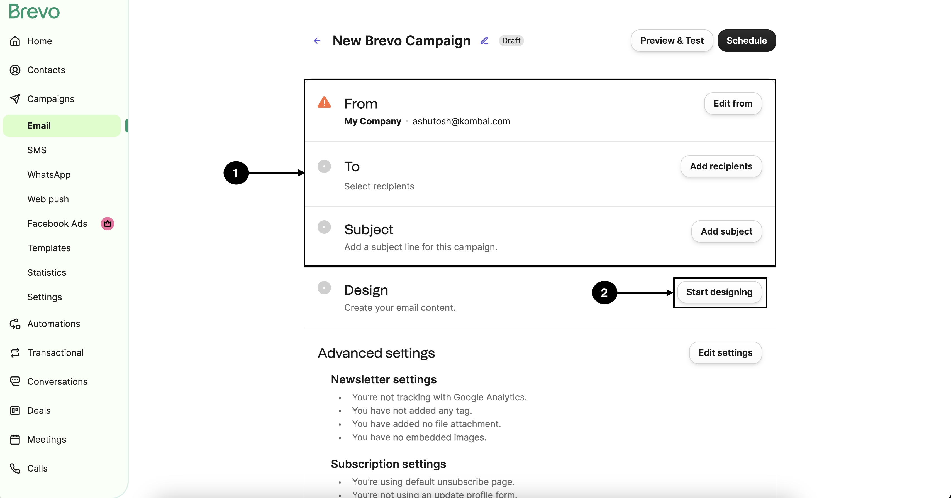Image resolution: width=951 pixels, height=498 pixels.
Task: Click the Advanced settings heading
Action: [x=376, y=353]
